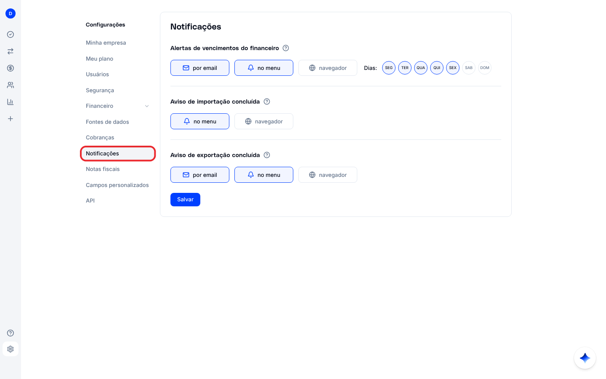The height and width of the screenshot is (379, 606).
Task: Open the user avatar 'D' menu
Action: click(x=11, y=13)
